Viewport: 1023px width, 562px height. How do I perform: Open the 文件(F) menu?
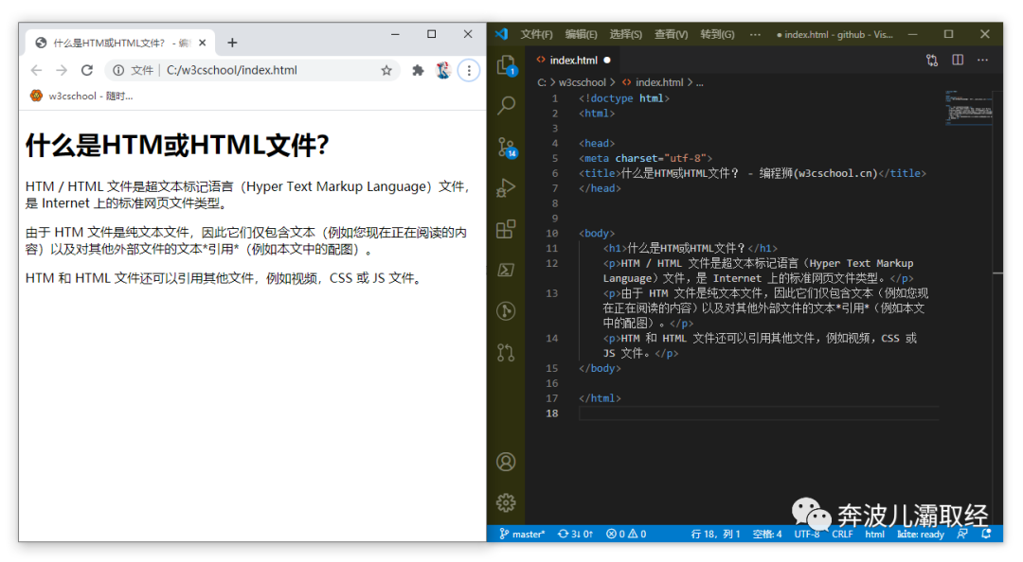[536, 34]
